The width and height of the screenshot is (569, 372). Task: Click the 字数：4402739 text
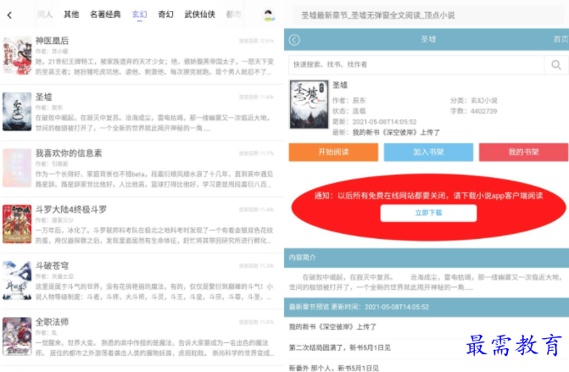[x=473, y=111]
